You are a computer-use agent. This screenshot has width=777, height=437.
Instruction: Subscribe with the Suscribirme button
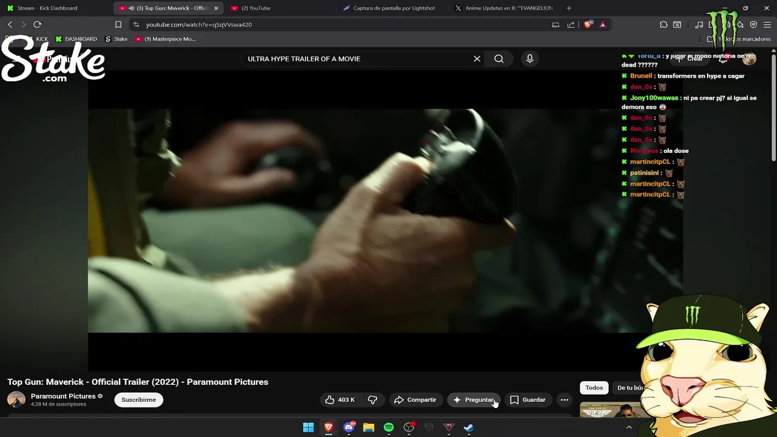coord(138,399)
